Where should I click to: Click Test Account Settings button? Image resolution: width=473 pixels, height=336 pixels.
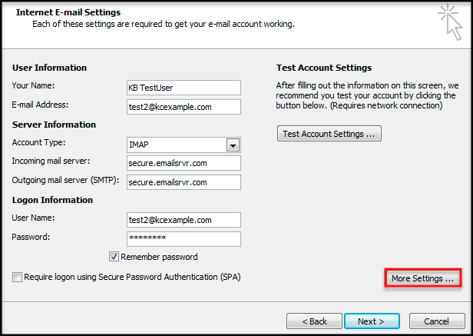pos(329,134)
